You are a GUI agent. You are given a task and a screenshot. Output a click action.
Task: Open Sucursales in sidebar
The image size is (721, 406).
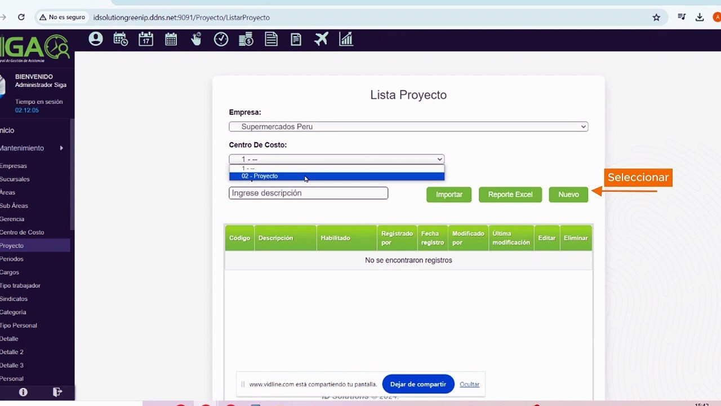pyautogui.click(x=15, y=179)
